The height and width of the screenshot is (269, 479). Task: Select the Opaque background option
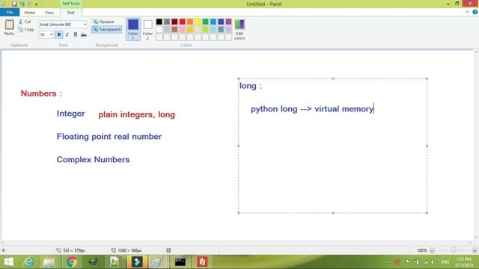[x=103, y=22]
